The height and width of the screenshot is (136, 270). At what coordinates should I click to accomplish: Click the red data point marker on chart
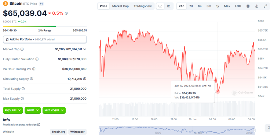pyautogui.click(x=218, y=92)
